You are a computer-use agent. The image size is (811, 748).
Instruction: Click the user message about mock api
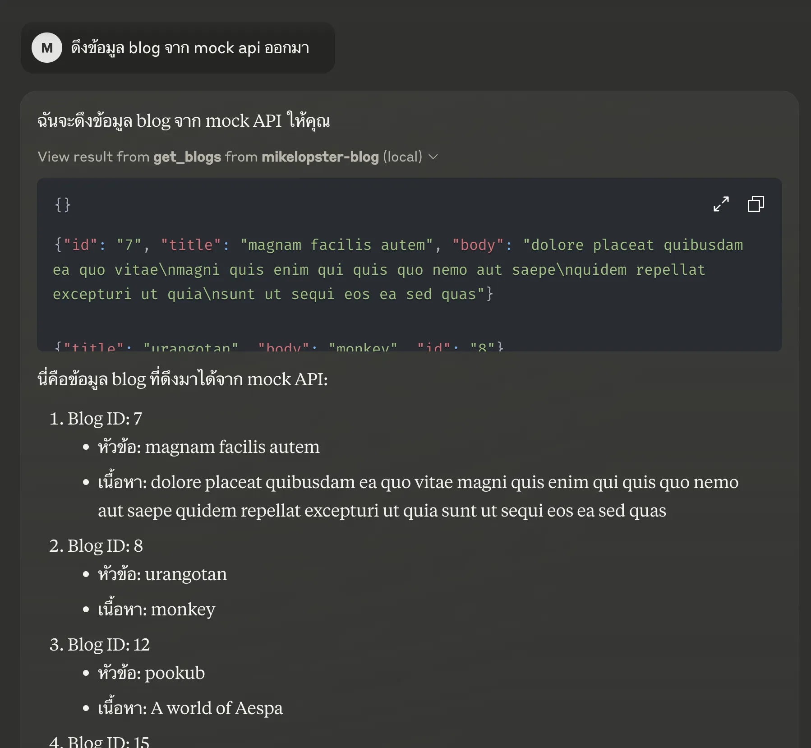click(x=189, y=48)
